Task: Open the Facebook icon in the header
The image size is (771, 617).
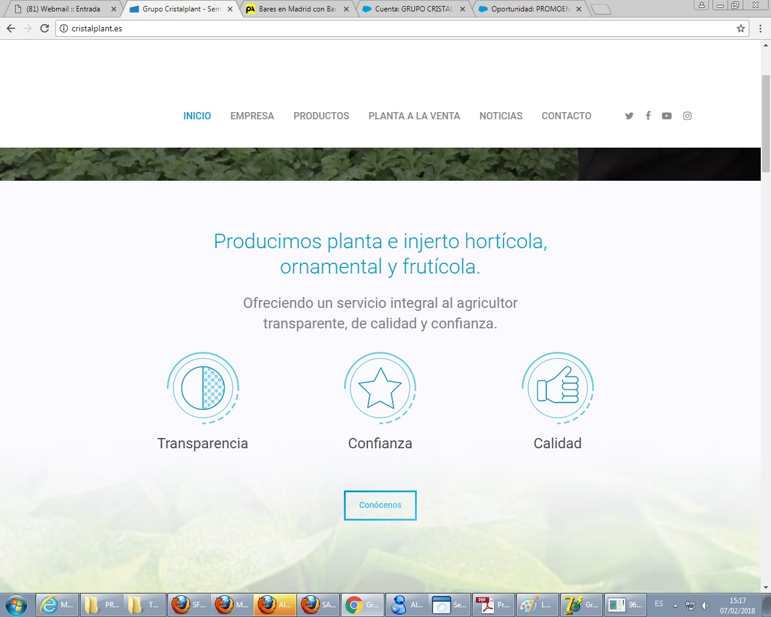Action: (x=648, y=116)
